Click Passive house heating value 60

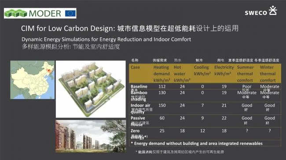coord(162,118)
